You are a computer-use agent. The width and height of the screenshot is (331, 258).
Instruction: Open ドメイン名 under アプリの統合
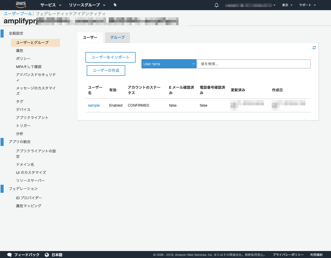coord(25,164)
